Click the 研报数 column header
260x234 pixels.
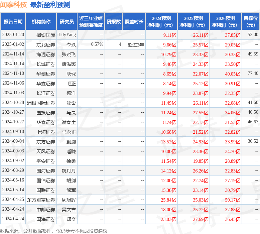114,21
